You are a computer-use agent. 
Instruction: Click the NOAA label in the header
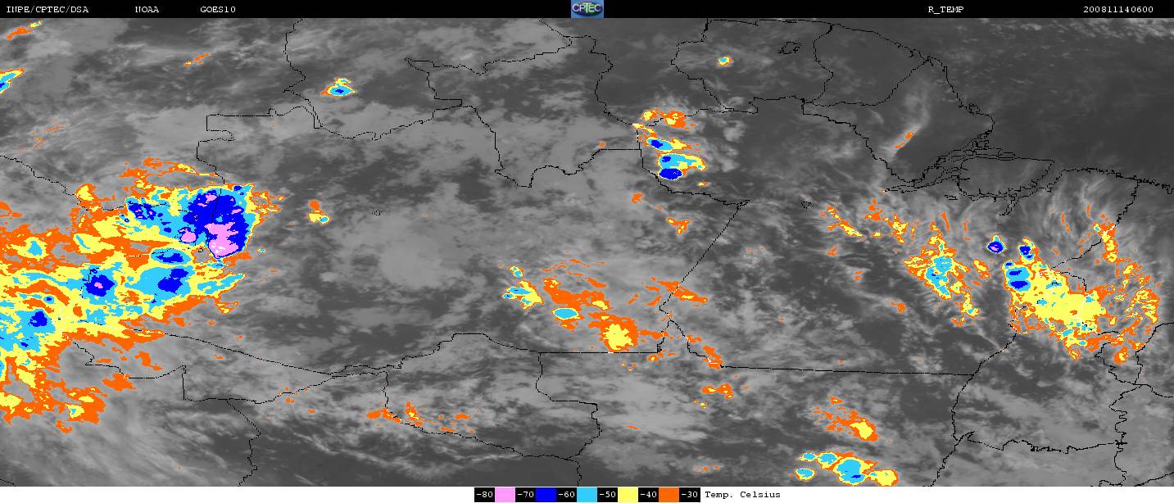coord(147,10)
